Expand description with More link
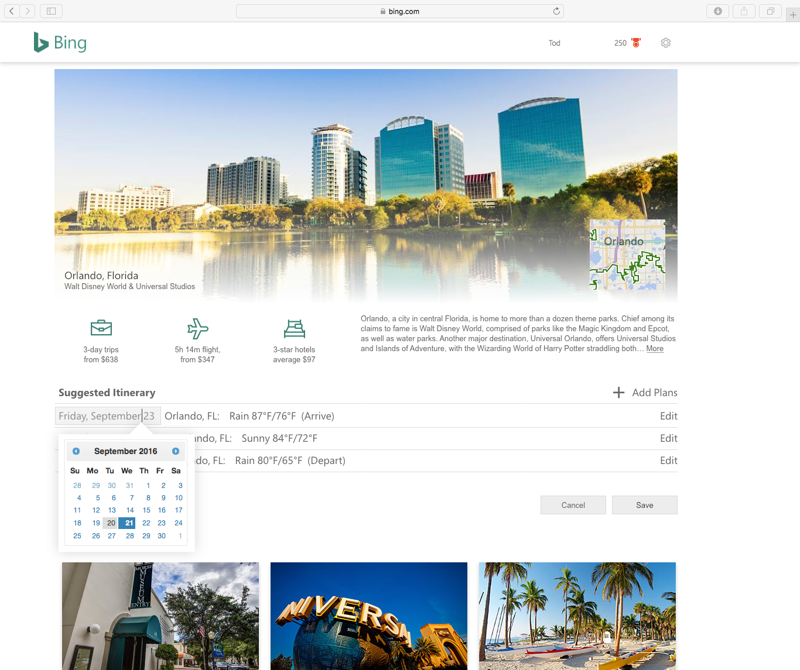 (x=655, y=349)
